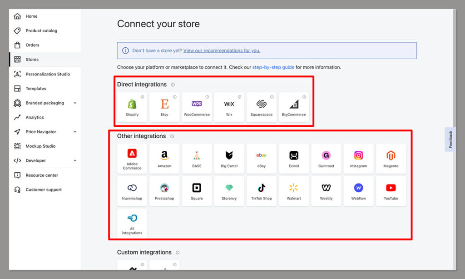The height and width of the screenshot is (279, 465).
Task: Go to Home in the sidebar
Action: point(45,16)
